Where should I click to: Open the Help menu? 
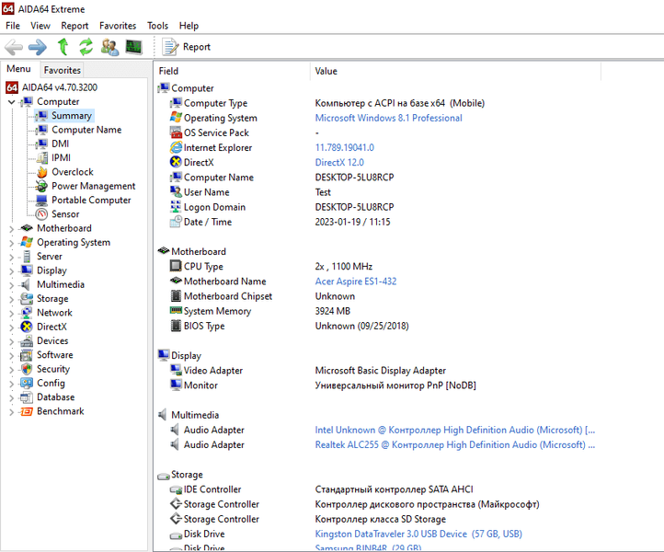tap(189, 26)
